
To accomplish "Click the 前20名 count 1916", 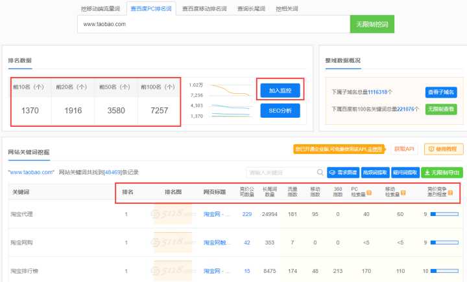I will click(x=73, y=111).
